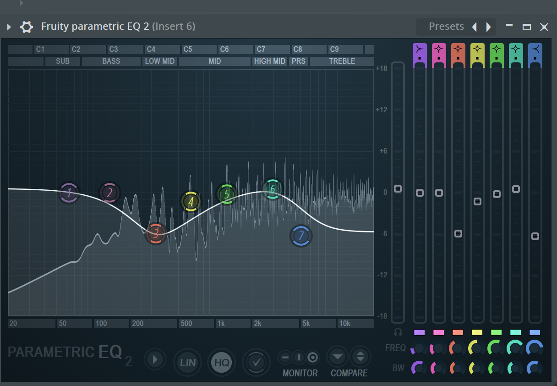Viewport: 557px width, 386px height.
Task: Expand the plugin menu arrow beside gear
Action: pos(9,27)
